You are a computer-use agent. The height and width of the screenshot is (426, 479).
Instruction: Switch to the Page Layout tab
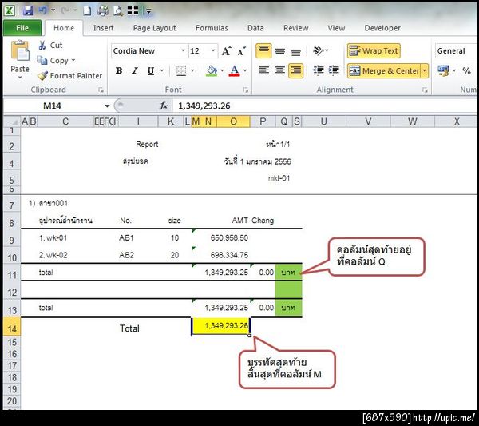pos(154,28)
